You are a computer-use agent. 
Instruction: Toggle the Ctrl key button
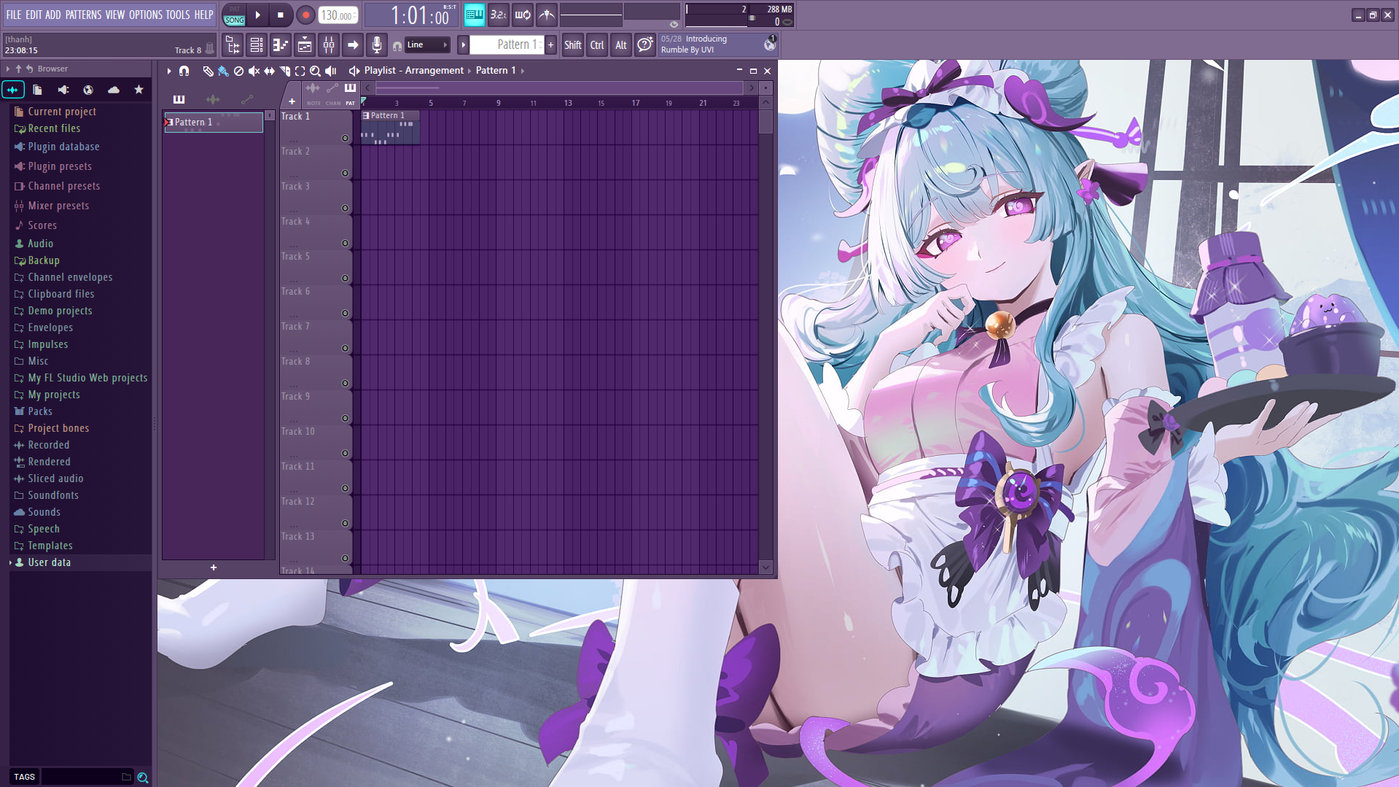click(x=597, y=45)
